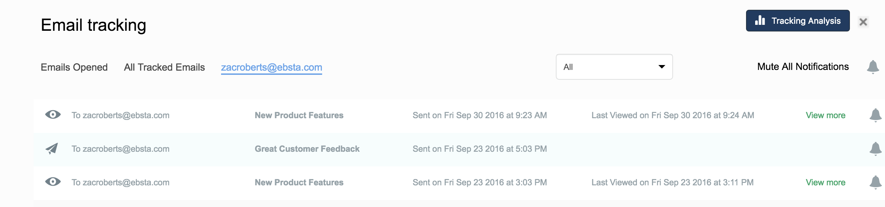Click Mute All Notifications label
Screen dimensions: 885x207
803,67
